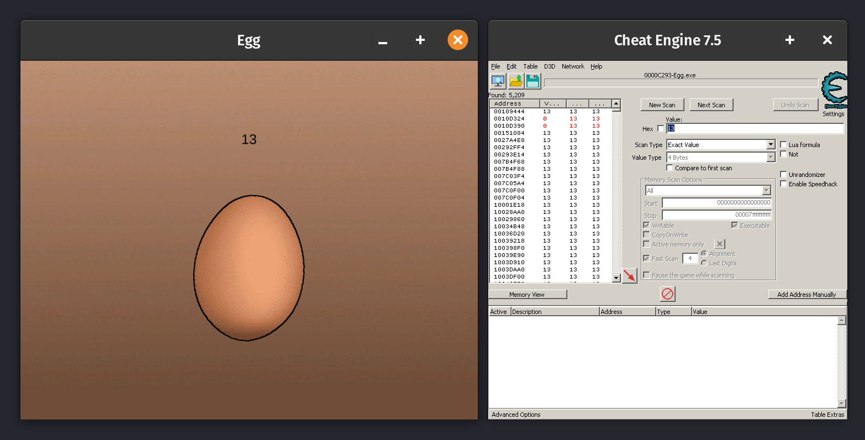865x440 pixels.
Task: Click the Fast Scan alignment field
Action: (690, 258)
